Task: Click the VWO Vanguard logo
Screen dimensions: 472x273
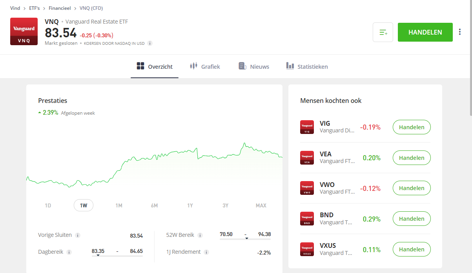Action: (x=307, y=188)
